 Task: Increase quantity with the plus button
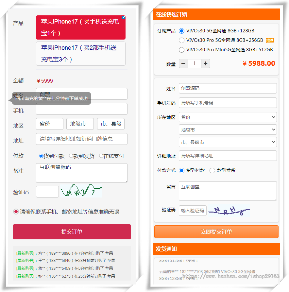coord(206,63)
